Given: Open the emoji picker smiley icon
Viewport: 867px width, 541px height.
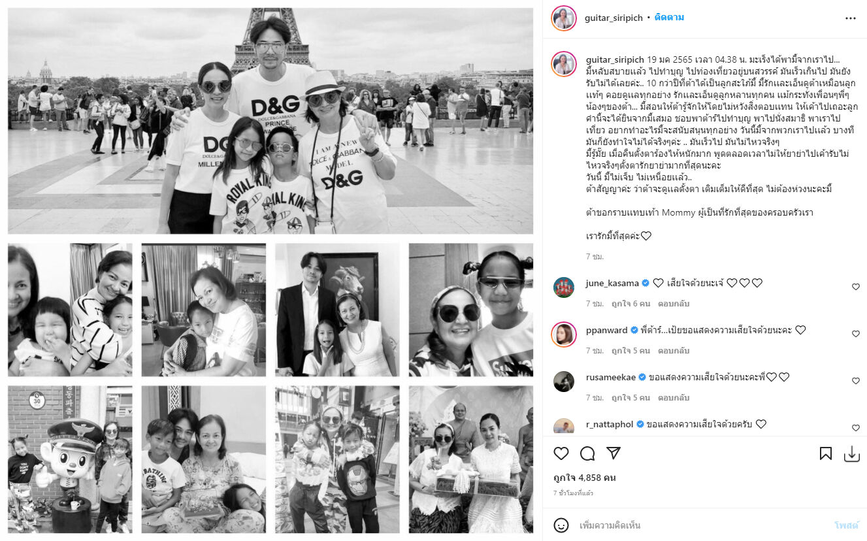Looking at the screenshot, I should pyautogui.click(x=561, y=525).
